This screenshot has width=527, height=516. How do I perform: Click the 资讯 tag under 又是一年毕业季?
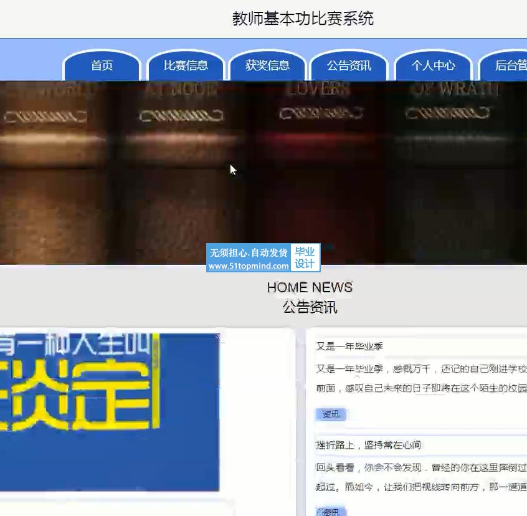click(x=331, y=414)
